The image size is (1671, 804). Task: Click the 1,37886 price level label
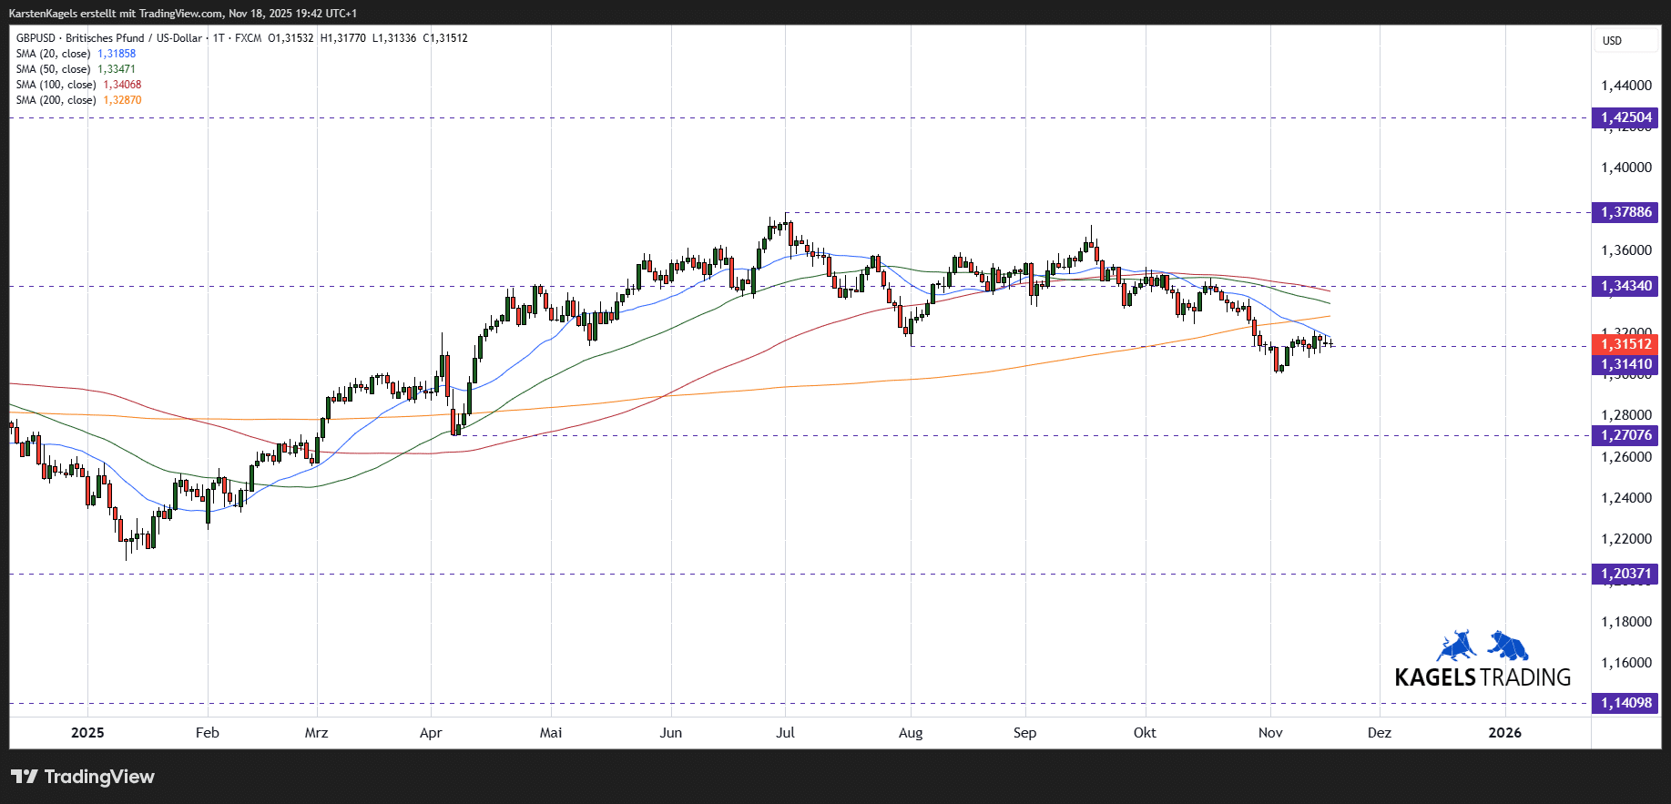click(1625, 212)
